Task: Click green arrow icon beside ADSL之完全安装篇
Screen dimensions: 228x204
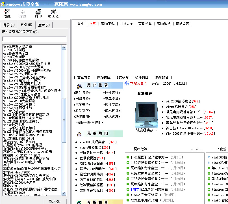Action: point(128,195)
